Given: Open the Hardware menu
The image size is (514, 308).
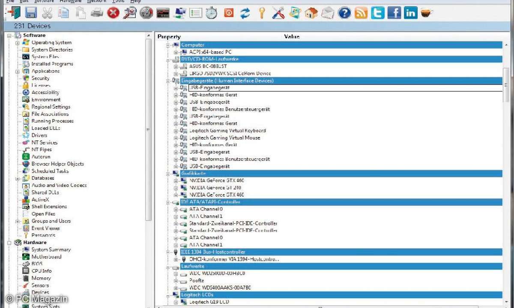Looking at the screenshot, I should pyautogui.click(x=70, y=1).
